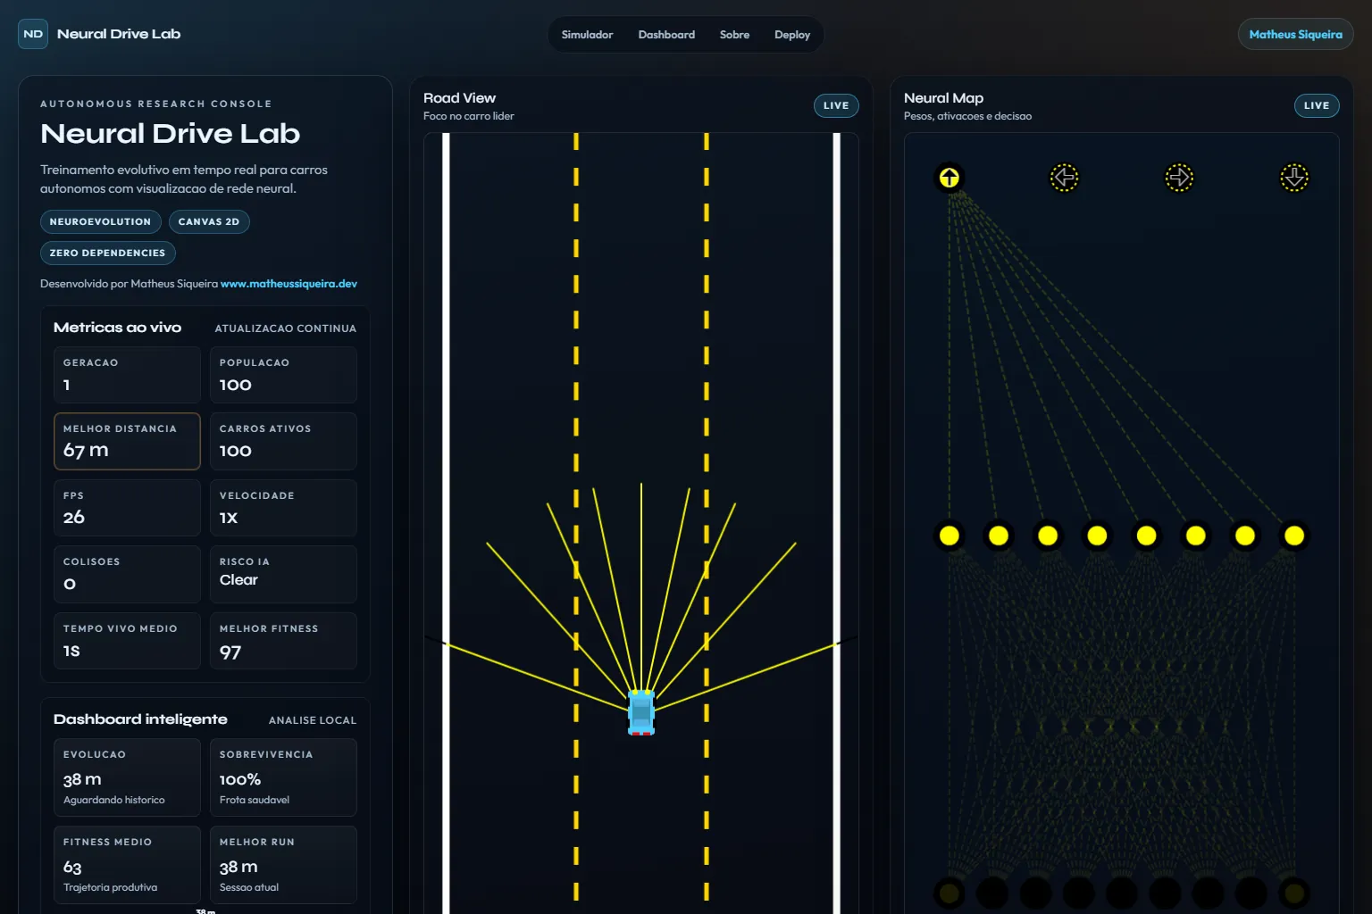Select the Velocidade metric card
1372x914 pixels.
pos(283,508)
